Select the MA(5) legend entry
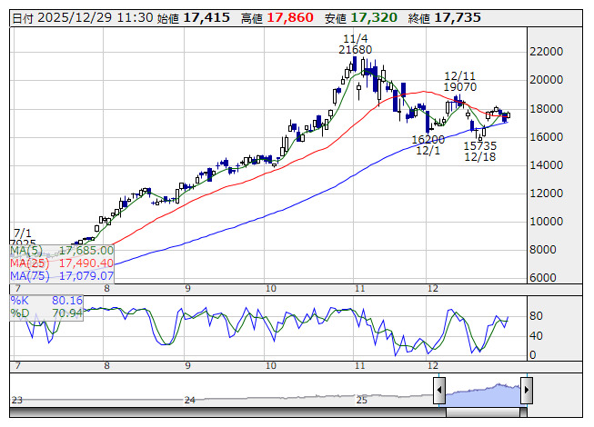 pos(62,250)
